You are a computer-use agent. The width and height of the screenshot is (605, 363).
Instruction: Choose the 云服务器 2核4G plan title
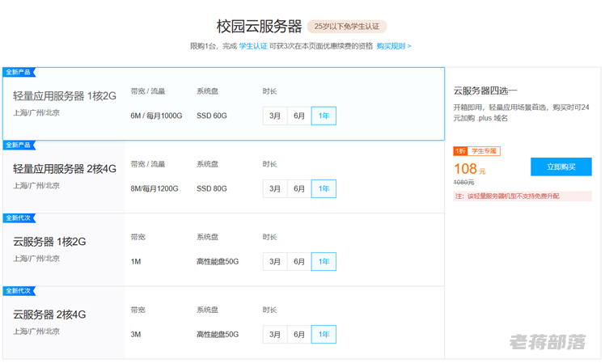(49, 314)
